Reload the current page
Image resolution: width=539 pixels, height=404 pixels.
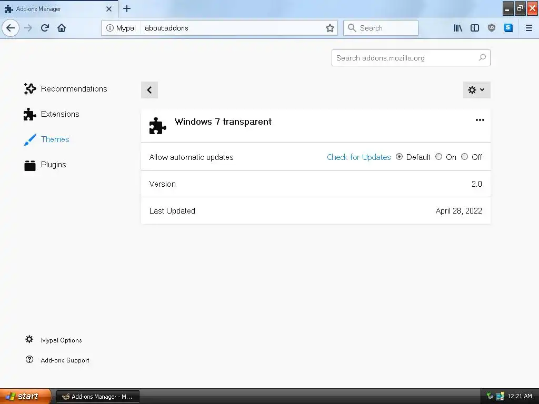click(45, 28)
